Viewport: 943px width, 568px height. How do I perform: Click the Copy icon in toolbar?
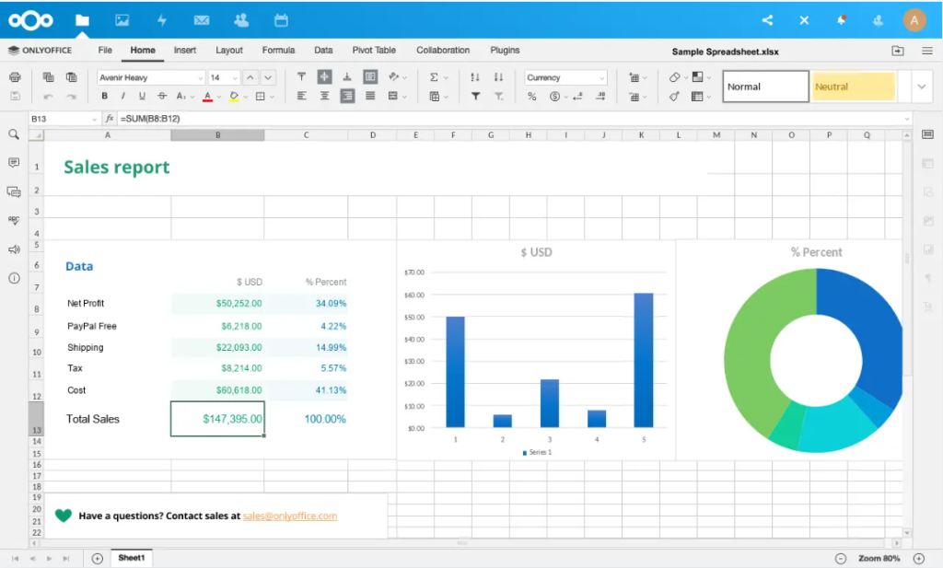tap(48, 77)
